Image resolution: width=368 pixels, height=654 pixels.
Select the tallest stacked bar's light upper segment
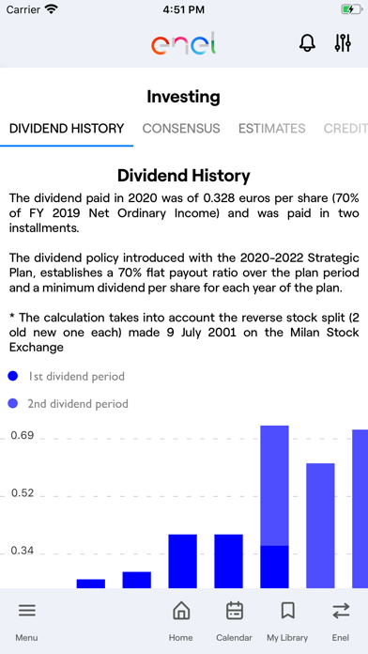click(275, 486)
